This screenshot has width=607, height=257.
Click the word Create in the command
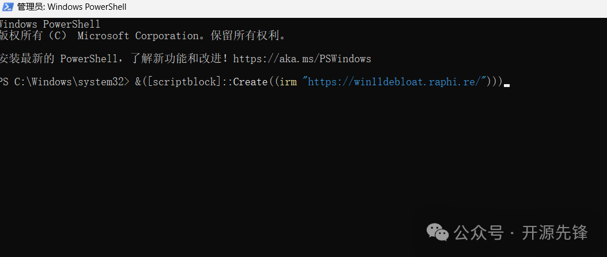click(250, 82)
